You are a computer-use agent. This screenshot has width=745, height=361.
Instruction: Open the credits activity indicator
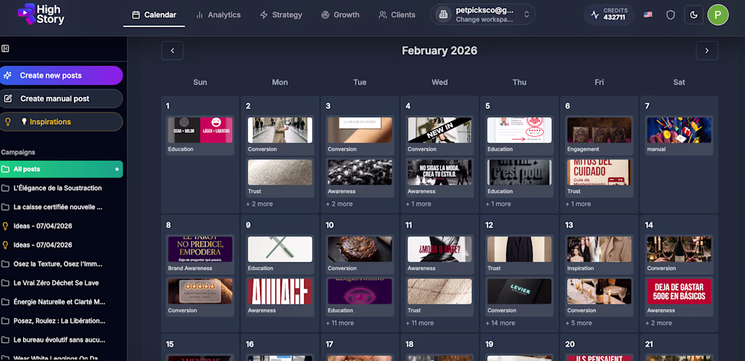[x=595, y=14]
